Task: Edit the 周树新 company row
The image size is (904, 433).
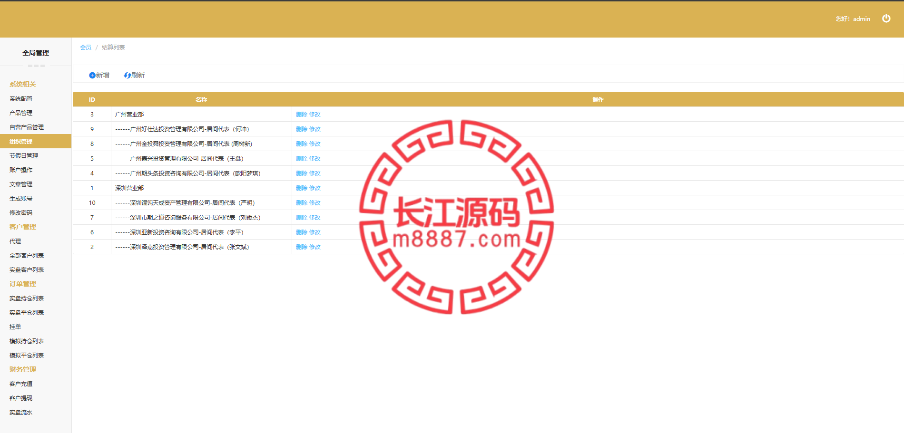Action: [315, 144]
